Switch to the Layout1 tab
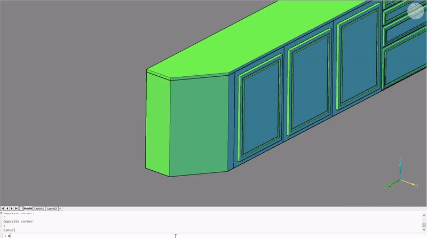The image size is (427, 238). (x=39, y=208)
